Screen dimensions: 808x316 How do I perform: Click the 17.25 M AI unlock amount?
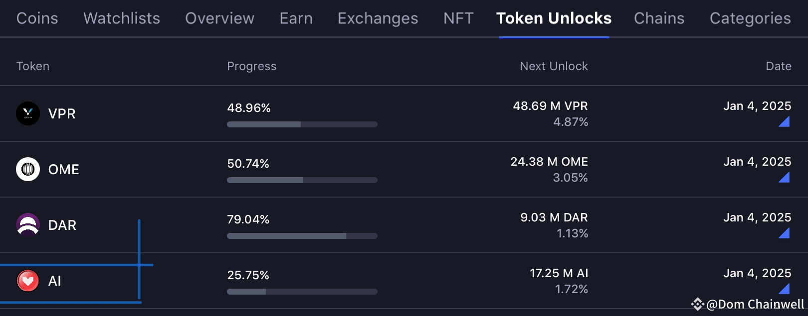(559, 273)
